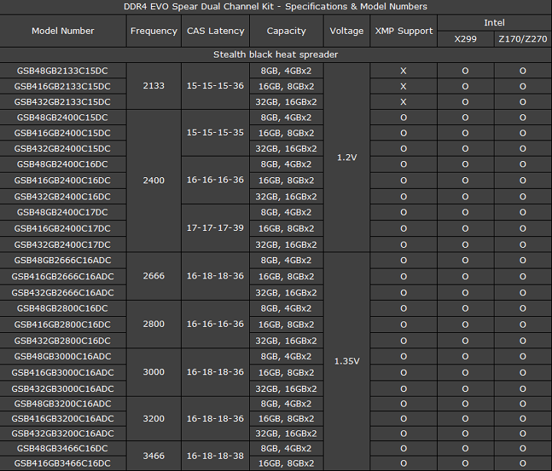The height and width of the screenshot is (471, 552).
Task: Click capacity '8GB, 4GBx2' in GSB48GB2666C16ADC row
Action: pos(286,260)
